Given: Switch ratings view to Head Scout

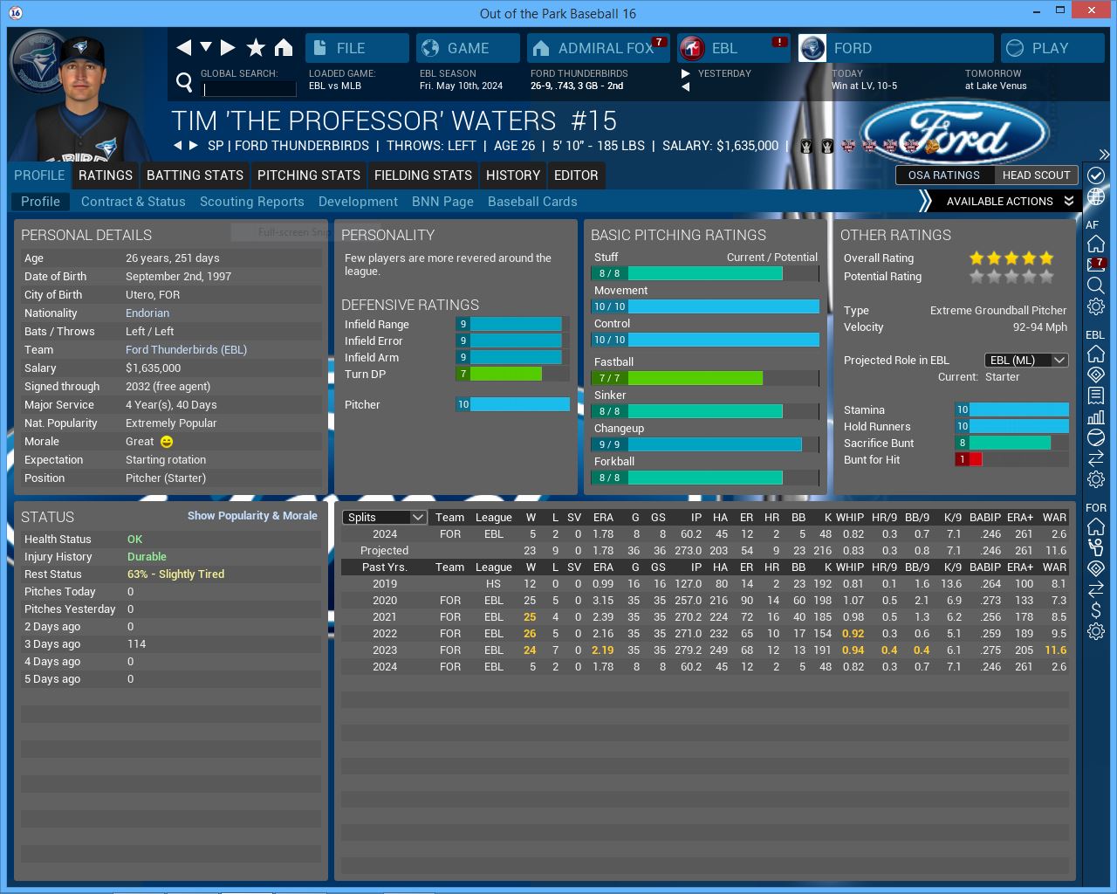Looking at the screenshot, I should point(1036,175).
